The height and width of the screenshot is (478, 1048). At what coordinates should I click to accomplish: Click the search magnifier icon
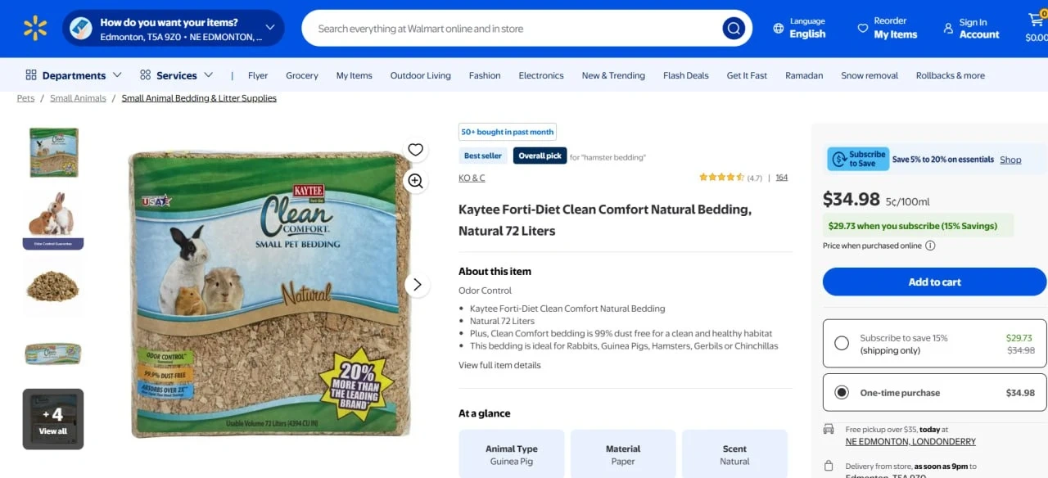coord(733,29)
